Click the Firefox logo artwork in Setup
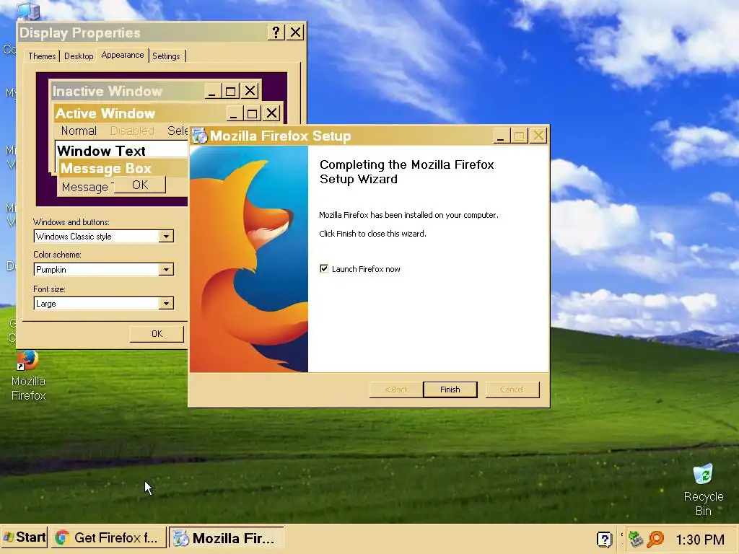This screenshot has height=554, width=739. (249, 259)
